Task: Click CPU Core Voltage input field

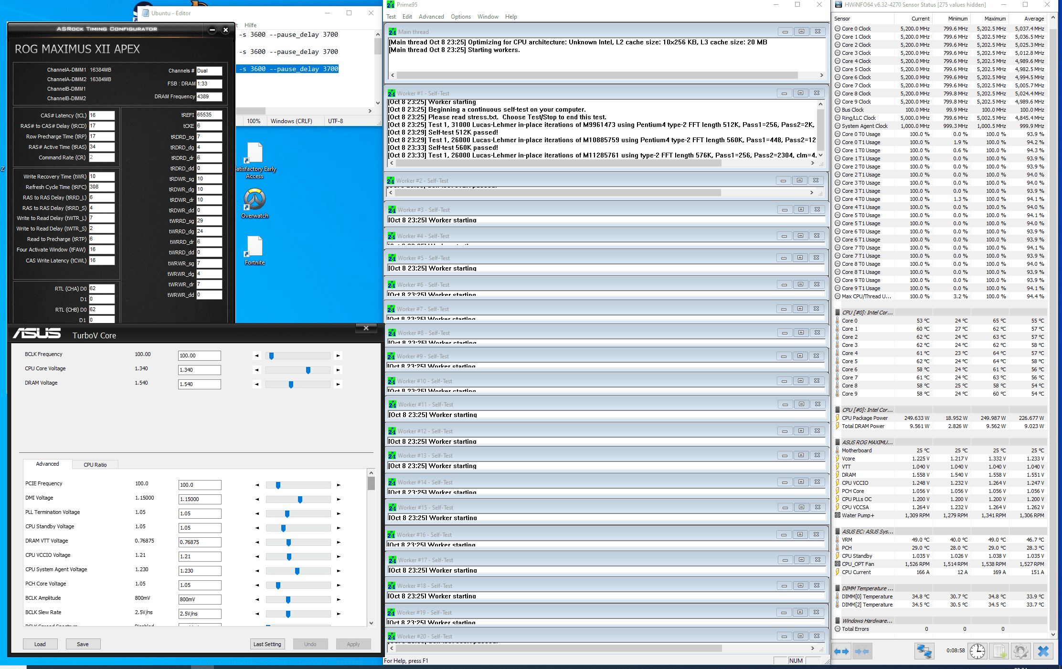Action: [x=199, y=370]
